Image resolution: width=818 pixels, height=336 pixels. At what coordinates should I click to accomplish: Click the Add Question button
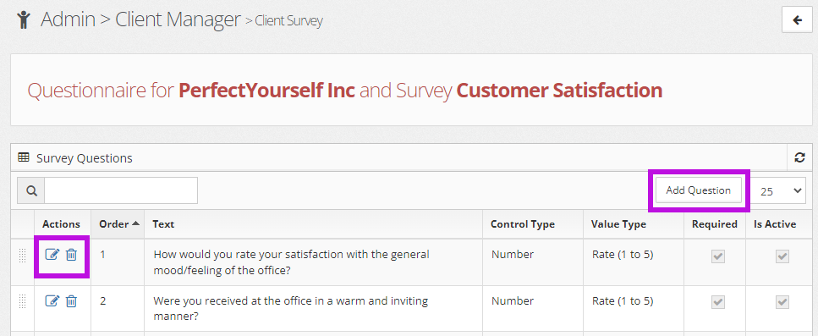coord(698,190)
